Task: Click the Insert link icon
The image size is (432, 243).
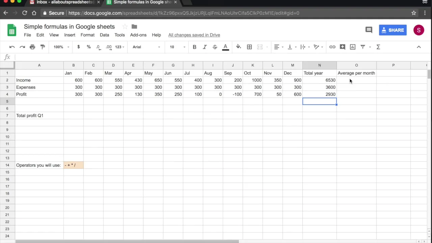Action: [x=332, y=47]
